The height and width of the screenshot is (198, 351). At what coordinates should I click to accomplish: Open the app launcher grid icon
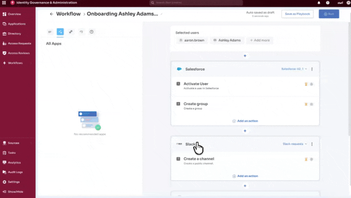coord(4,2)
